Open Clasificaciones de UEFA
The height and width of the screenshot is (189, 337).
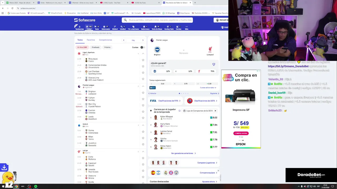tap(202, 101)
